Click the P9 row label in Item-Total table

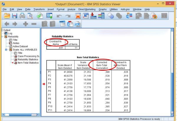pos(50,103)
